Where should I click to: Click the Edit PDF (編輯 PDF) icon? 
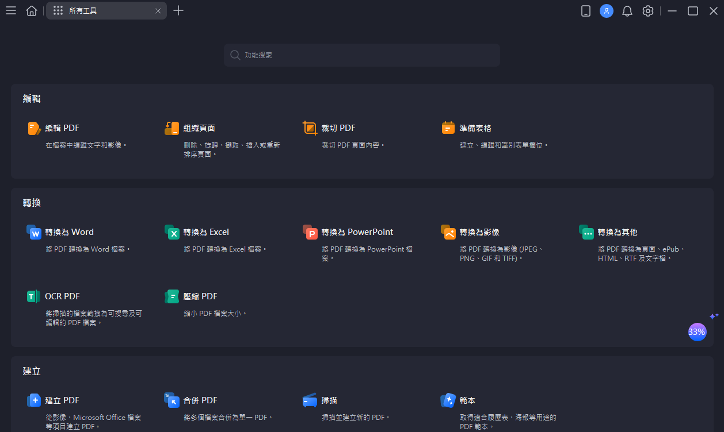pos(34,128)
